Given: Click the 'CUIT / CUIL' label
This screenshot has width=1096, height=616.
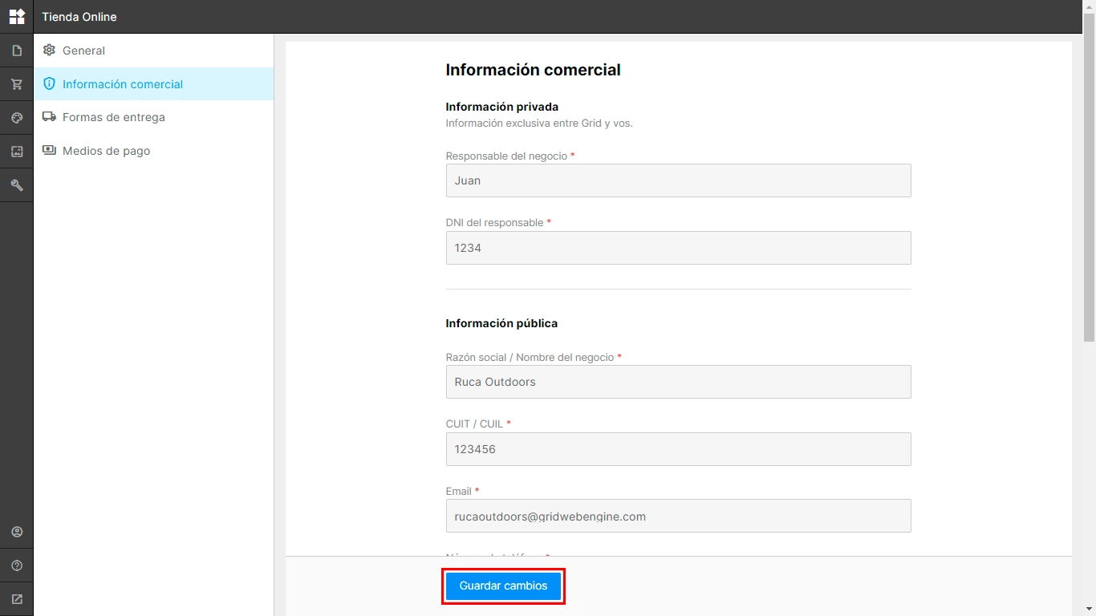Looking at the screenshot, I should (474, 423).
